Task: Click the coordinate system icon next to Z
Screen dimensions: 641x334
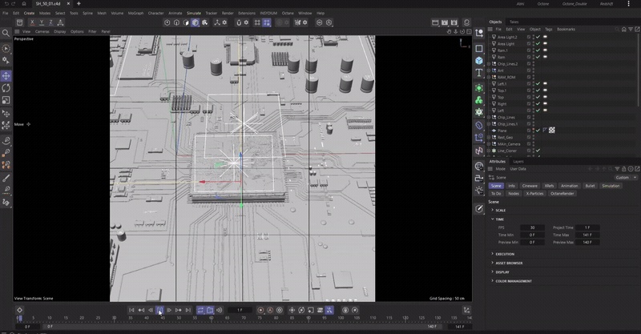Action: 61,22
